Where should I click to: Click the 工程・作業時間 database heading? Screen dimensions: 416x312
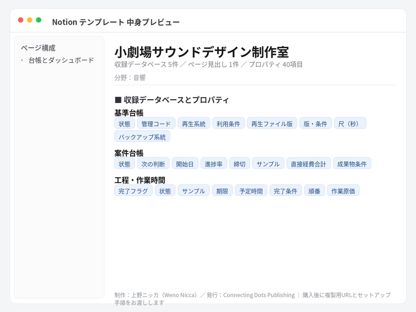(140, 180)
